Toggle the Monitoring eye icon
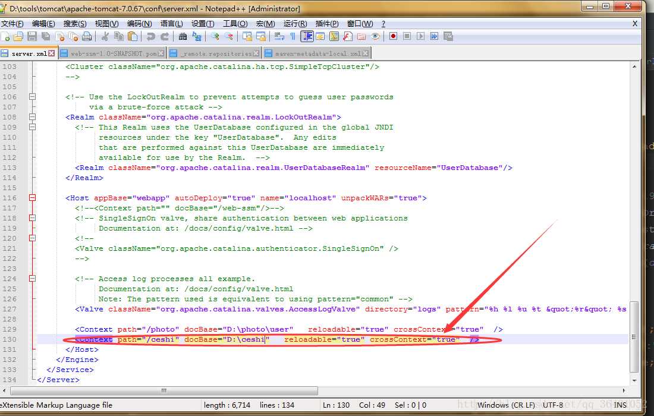 375,37
